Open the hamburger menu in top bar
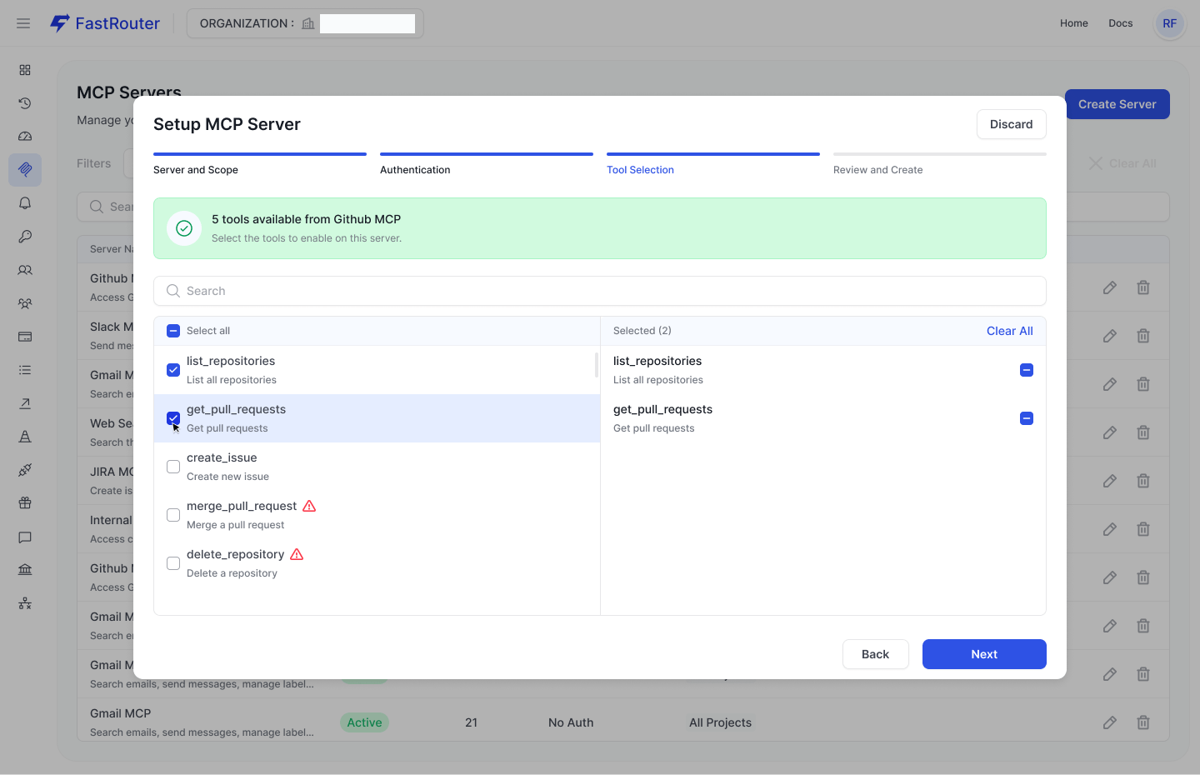 23,23
